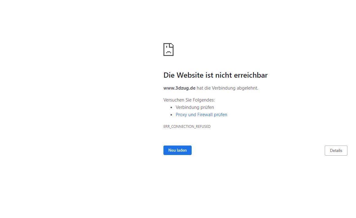Click the sad page error icon
The width and height of the screenshot is (356, 218).
pos(168,50)
